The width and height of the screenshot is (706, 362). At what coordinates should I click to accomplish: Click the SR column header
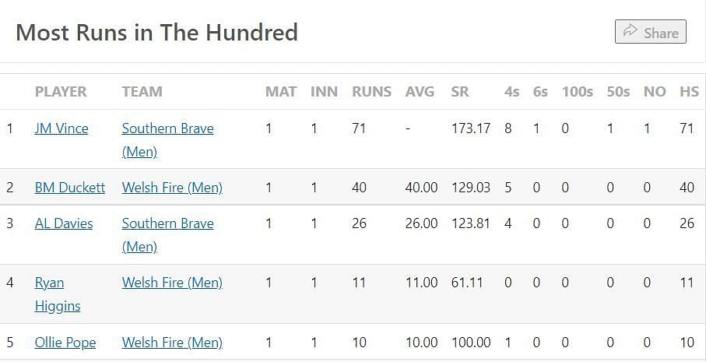460,92
